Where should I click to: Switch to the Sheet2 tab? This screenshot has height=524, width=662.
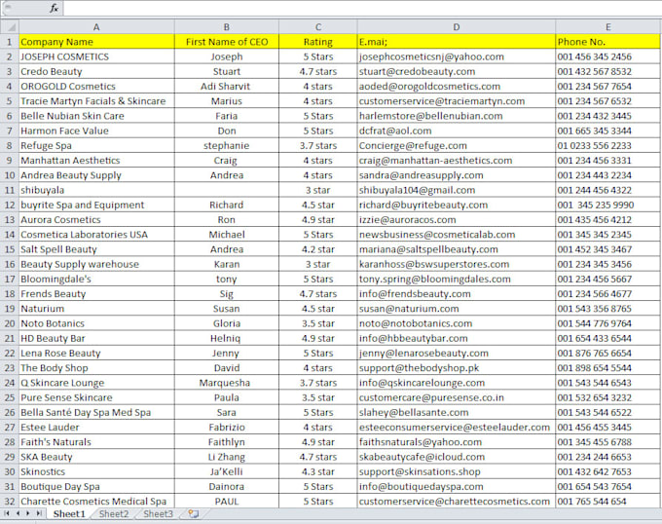click(114, 514)
